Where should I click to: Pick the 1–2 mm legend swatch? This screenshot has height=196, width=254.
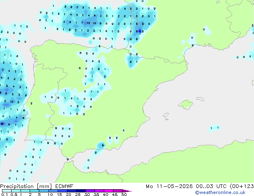pos(25,191)
